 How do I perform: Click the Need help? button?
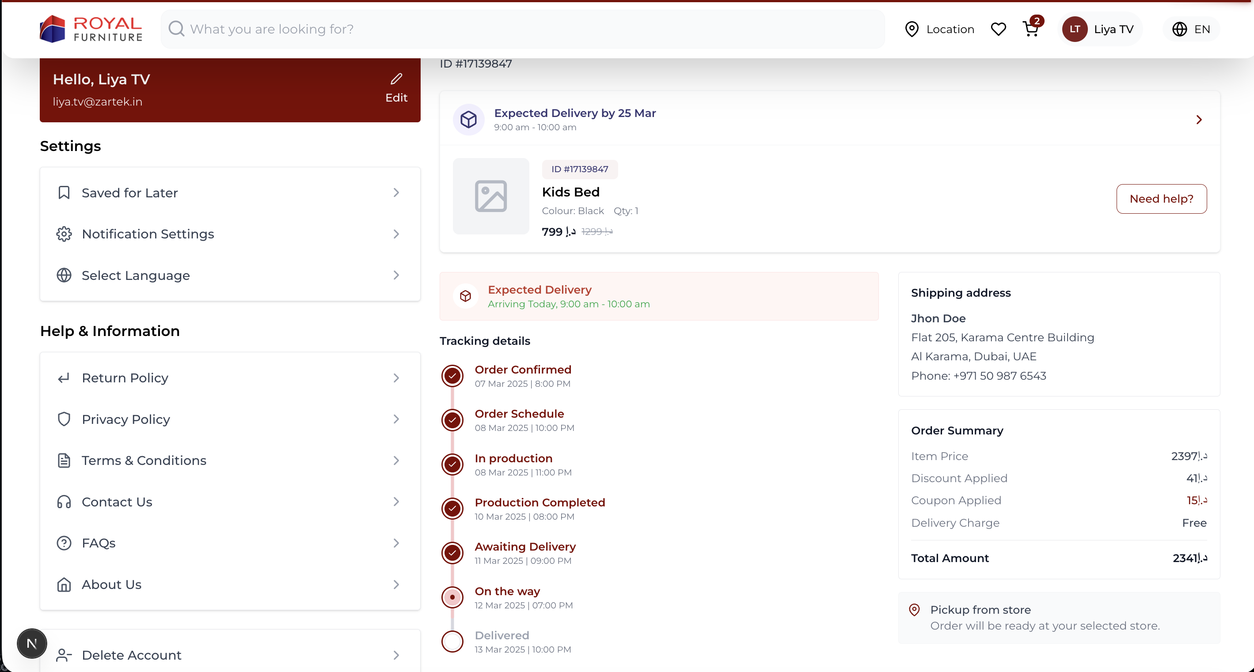(x=1161, y=199)
